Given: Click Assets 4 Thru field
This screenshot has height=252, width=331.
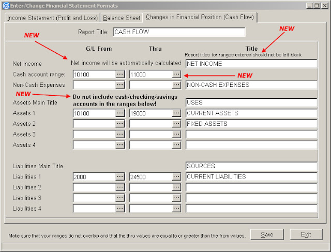Looking at the screenshot, I should pyautogui.click(x=151, y=145).
